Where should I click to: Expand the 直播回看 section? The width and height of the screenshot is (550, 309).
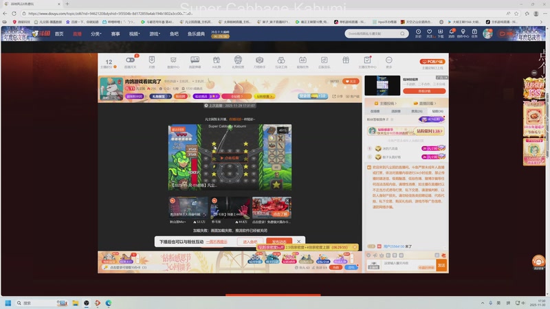coord(425,104)
